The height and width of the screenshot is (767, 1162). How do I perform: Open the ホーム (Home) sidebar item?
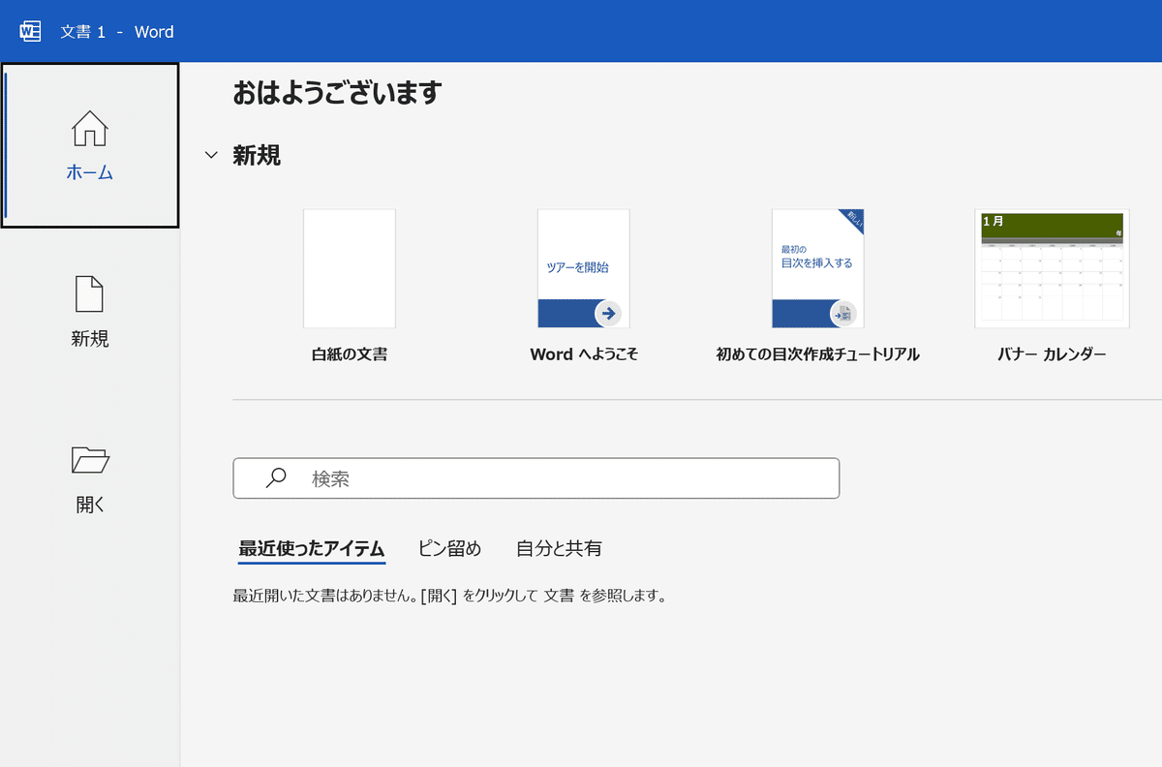click(x=90, y=145)
